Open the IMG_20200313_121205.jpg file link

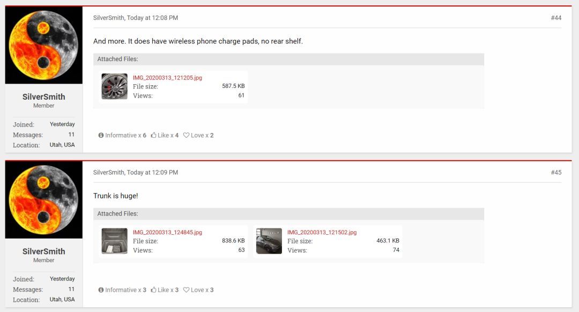tap(167, 78)
